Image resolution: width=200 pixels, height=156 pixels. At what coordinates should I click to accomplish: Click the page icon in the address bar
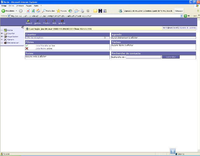point(9,16)
